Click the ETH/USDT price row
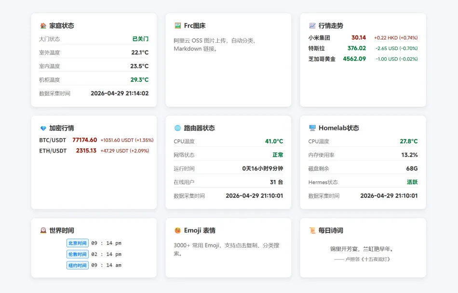This screenshot has height=293, width=458. (x=94, y=151)
